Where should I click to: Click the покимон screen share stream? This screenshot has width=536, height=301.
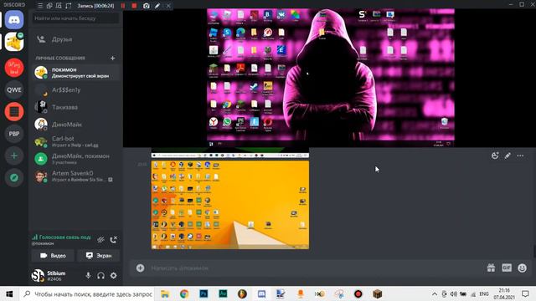click(331, 78)
